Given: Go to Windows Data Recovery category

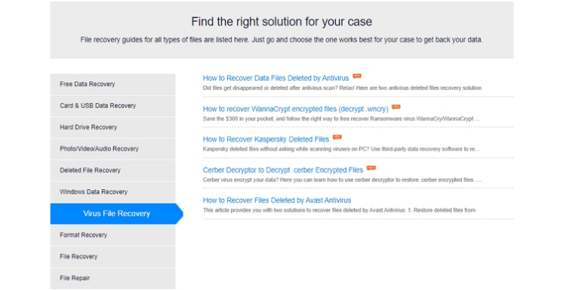Looking at the screenshot, I should click(112, 192).
